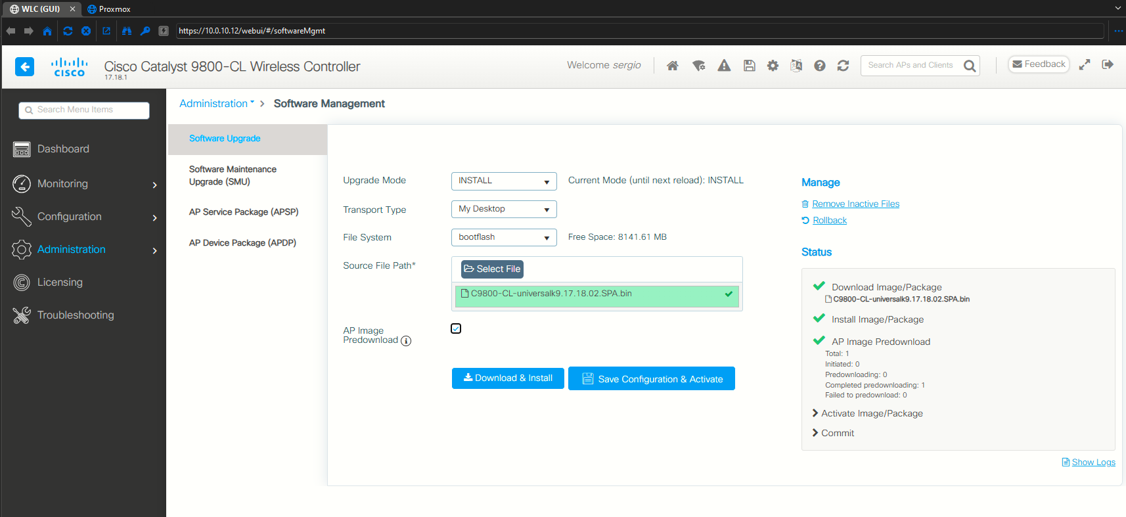Click Remove Inactive Files link
Screen dimensions: 1126x517
coord(855,204)
